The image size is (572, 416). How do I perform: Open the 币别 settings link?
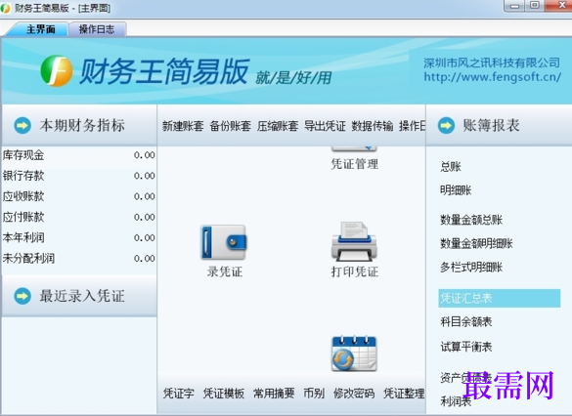tap(314, 394)
